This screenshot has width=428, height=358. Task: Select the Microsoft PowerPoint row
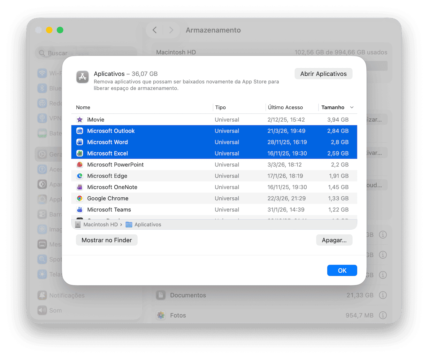(x=214, y=165)
